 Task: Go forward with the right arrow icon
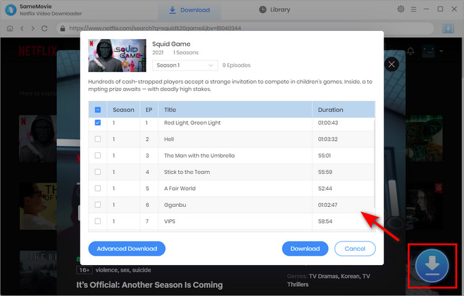(33, 28)
